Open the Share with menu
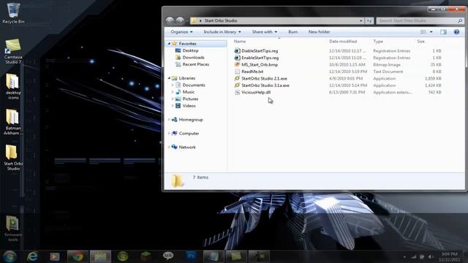Image resolution: width=468 pixels, height=263 pixels. (x=265, y=32)
